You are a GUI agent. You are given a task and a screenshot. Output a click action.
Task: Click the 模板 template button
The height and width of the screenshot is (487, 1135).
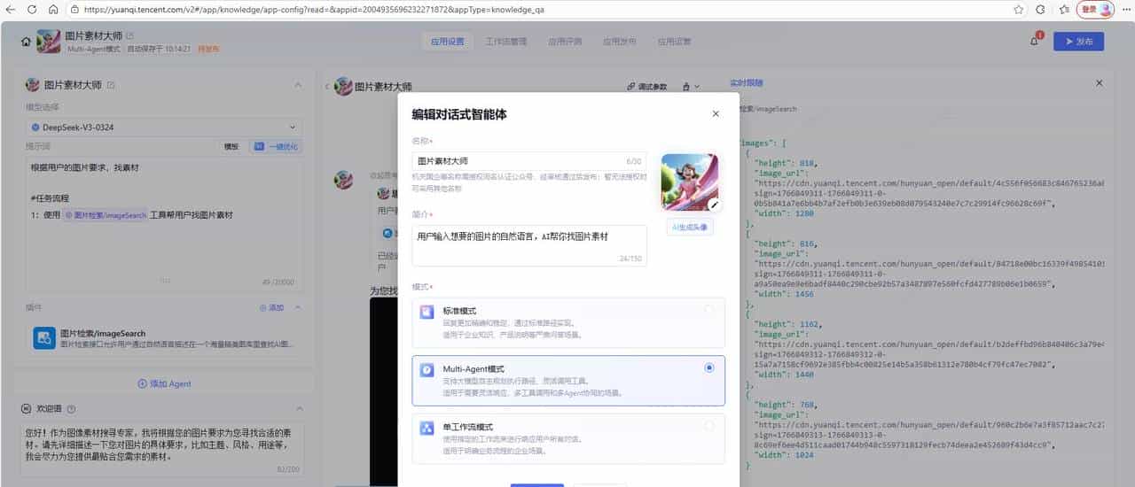[x=231, y=146]
